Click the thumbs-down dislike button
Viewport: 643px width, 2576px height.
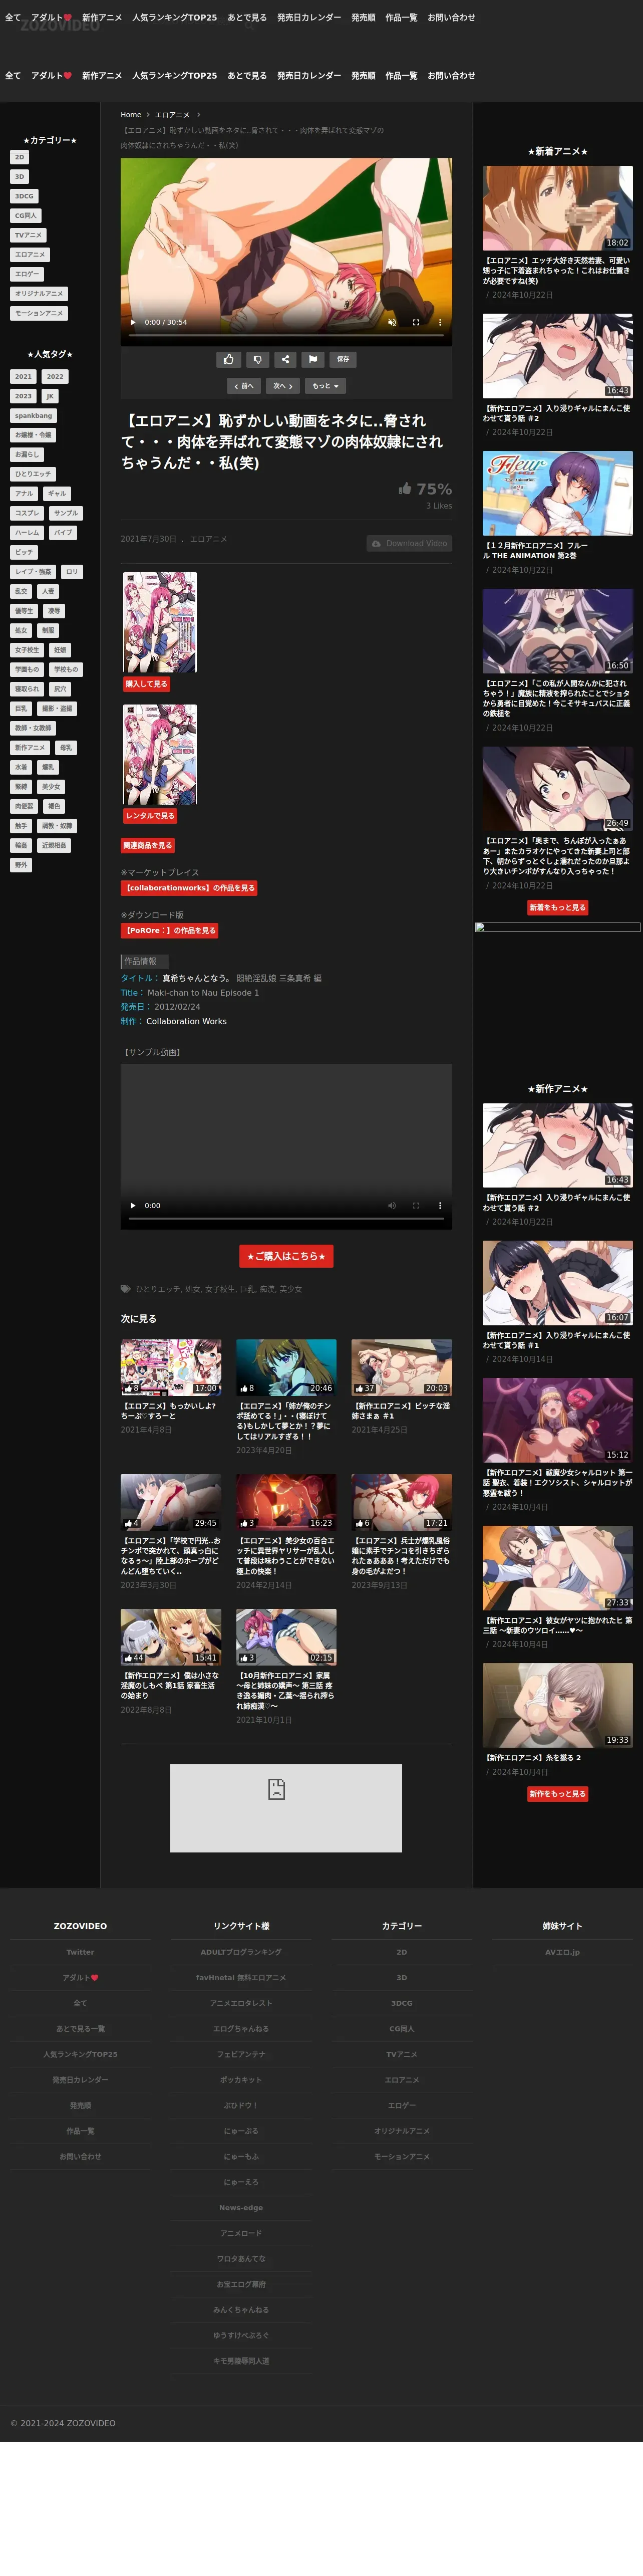tap(257, 359)
